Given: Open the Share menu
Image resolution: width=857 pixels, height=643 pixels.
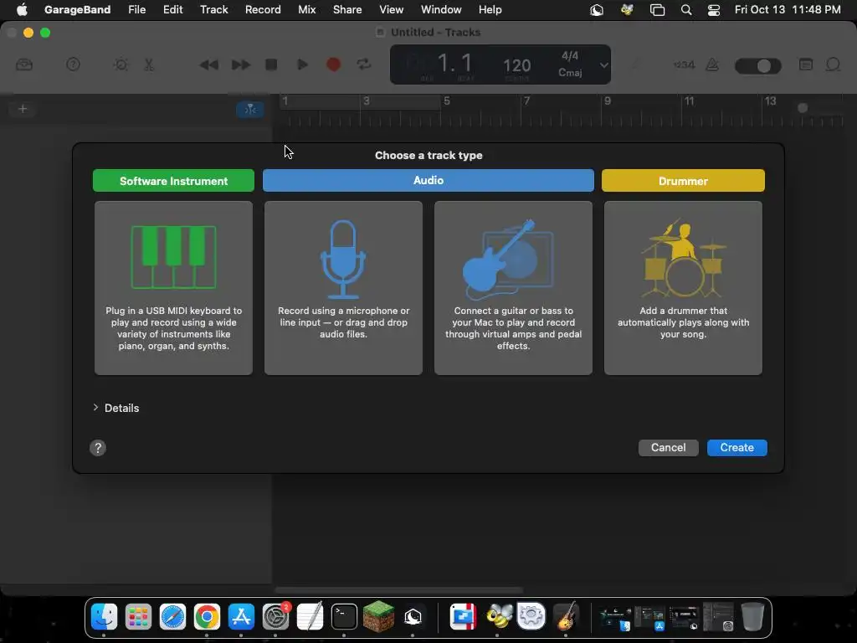Looking at the screenshot, I should [x=347, y=9].
